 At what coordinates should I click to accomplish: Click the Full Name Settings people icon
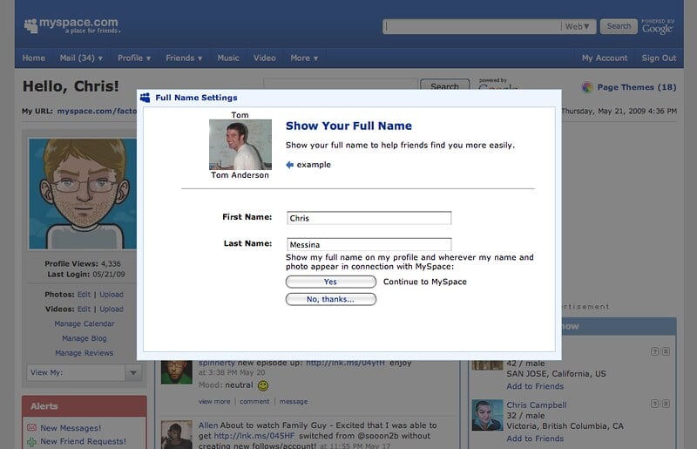click(145, 98)
